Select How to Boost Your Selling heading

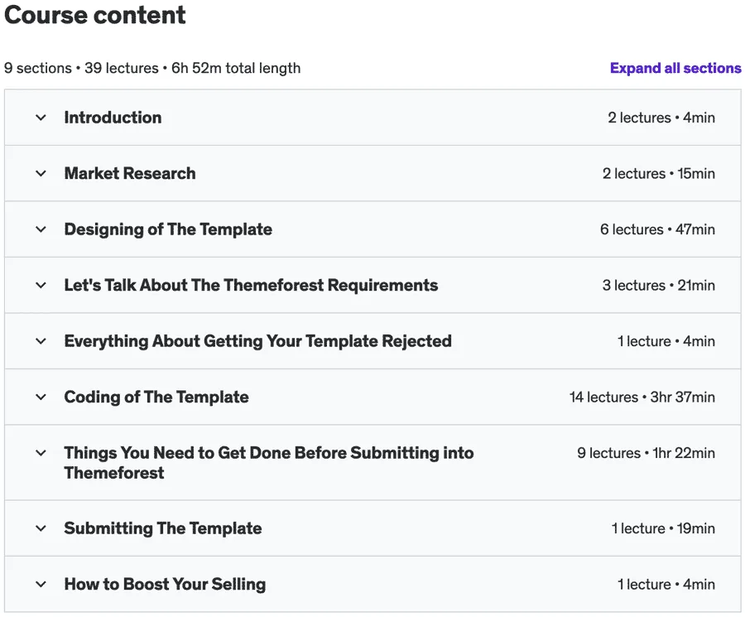pos(165,584)
